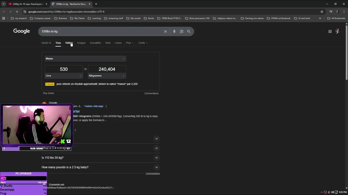Open the 'Company names' bookmark folder
Image resolution: width=348 pixels, height=195 pixels.
click(40, 18)
